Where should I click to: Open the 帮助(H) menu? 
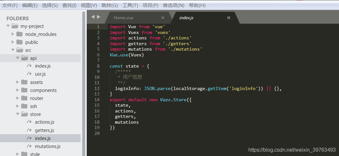(197, 5)
